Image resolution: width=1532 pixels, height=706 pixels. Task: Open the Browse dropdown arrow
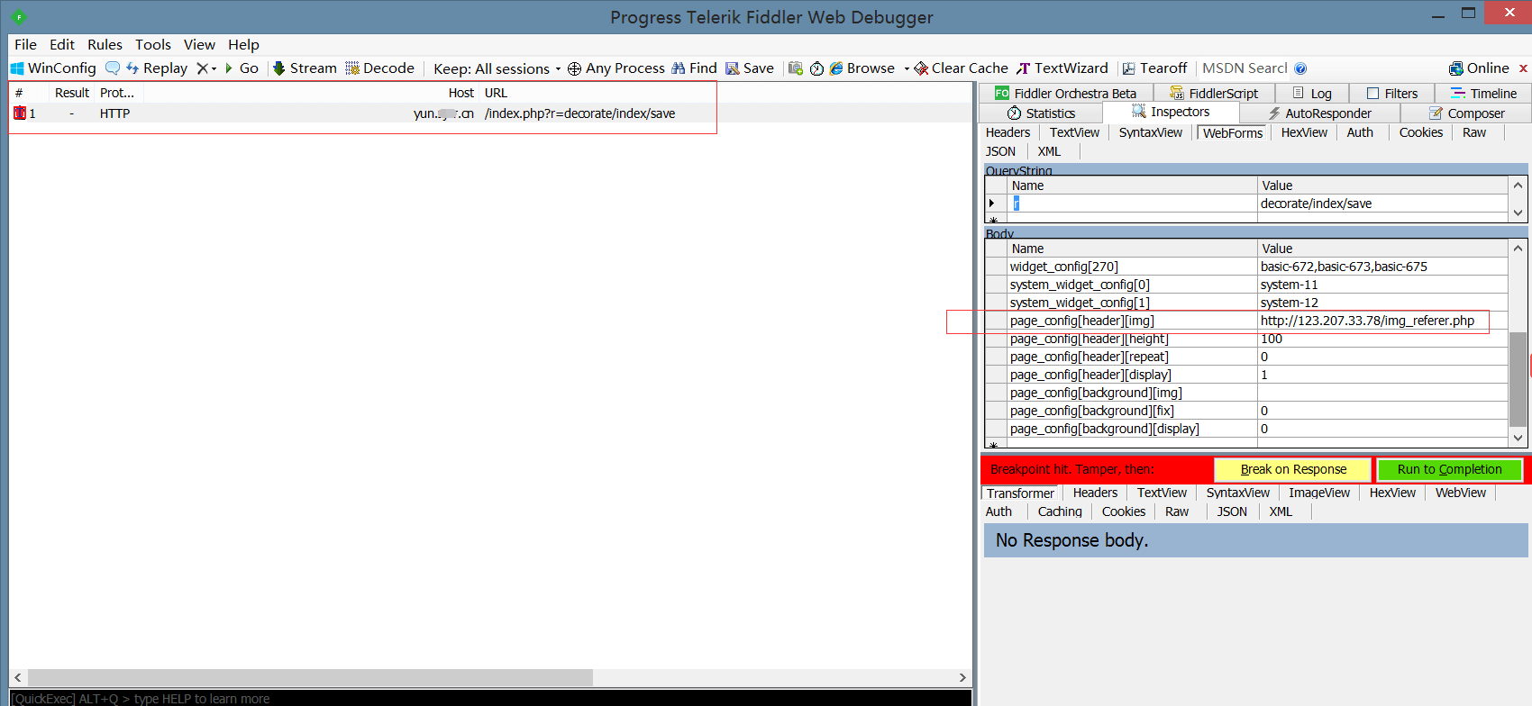pos(907,68)
